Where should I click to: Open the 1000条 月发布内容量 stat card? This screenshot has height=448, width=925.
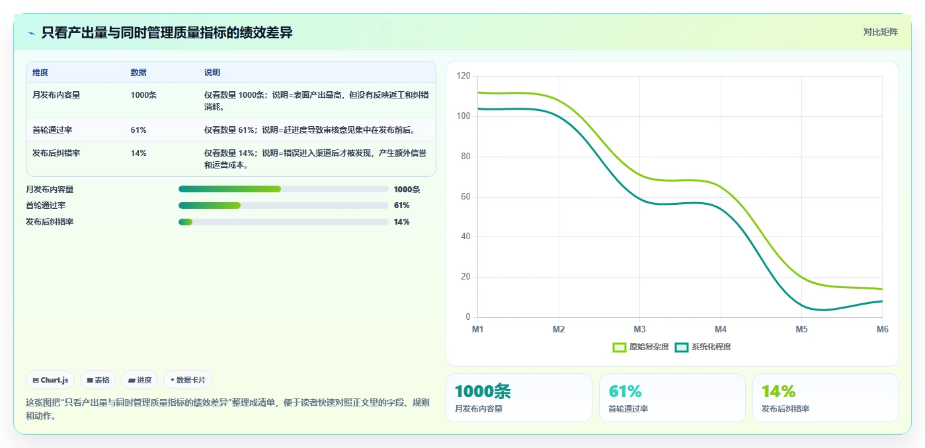click(519, 398)
